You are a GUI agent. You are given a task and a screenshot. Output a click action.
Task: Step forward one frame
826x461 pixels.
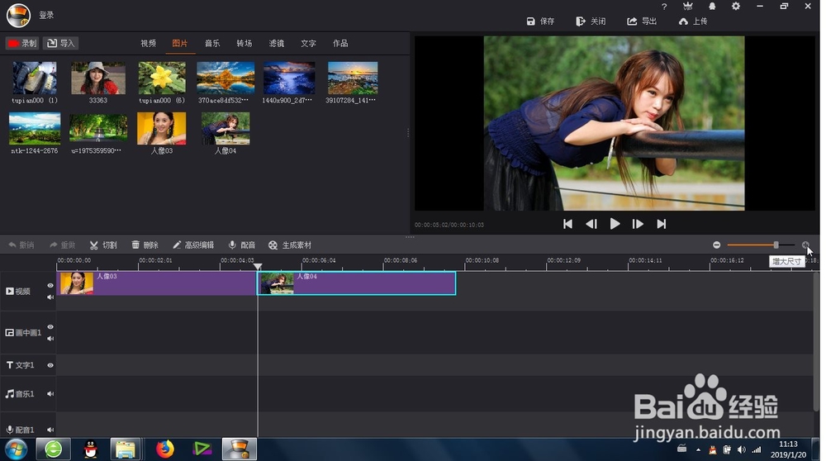tap(638, 224)
